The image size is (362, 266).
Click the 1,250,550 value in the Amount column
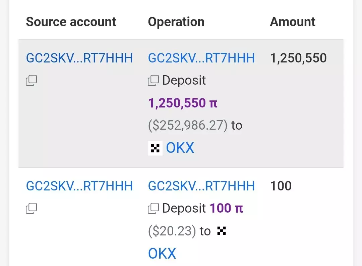tap(298, 58)
